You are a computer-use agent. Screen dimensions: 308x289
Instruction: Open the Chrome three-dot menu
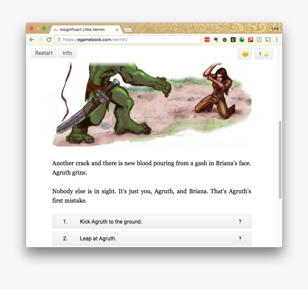[x=276, y=39]
